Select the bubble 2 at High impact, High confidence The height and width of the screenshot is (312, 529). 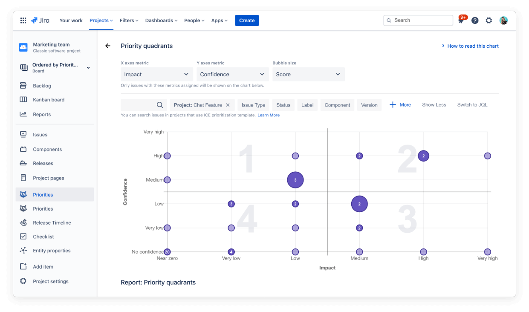423,156
